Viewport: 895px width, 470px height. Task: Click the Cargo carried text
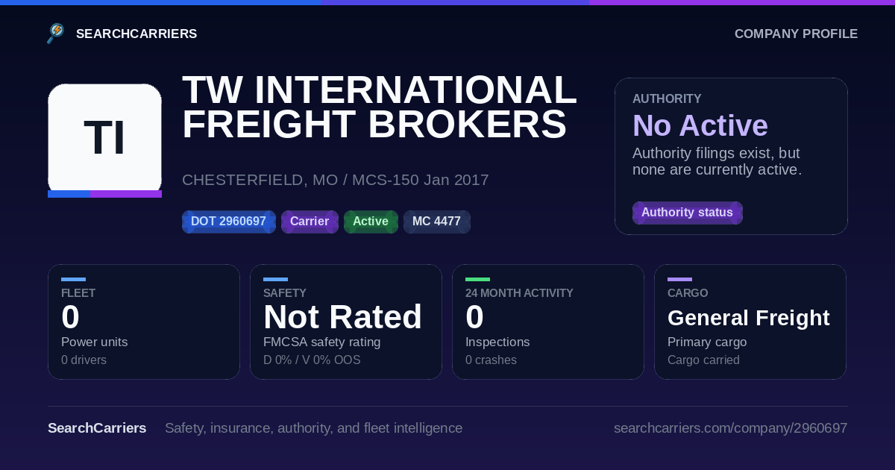(x=703, y=360)
